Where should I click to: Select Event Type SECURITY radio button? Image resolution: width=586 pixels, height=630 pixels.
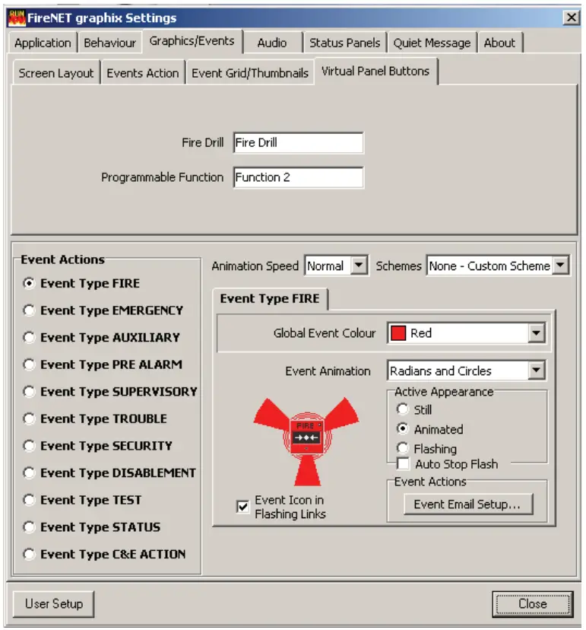29,446
